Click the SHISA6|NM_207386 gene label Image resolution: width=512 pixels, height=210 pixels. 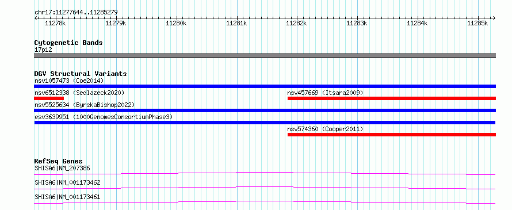click(62, 169)
